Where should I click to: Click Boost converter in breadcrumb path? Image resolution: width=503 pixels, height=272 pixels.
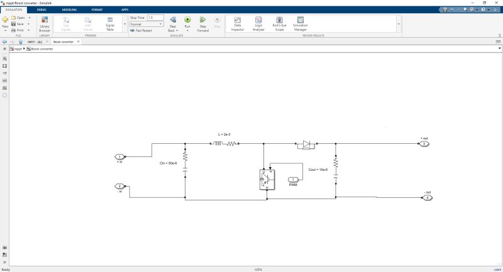click(42, 49)
